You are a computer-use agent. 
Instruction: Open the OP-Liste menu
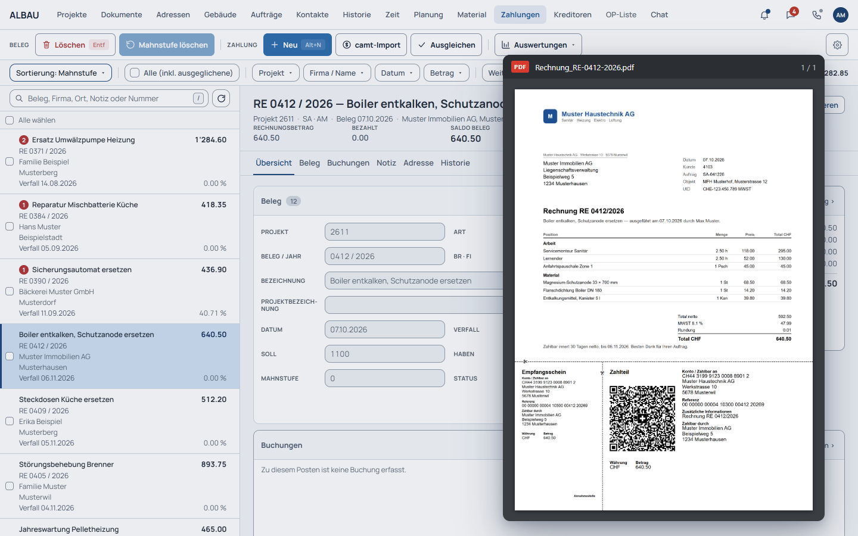tap(621, 15)
